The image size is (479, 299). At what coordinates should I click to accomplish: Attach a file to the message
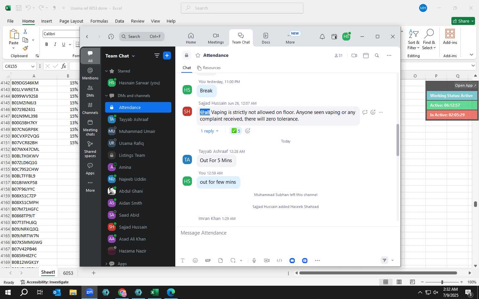[221, 260]
